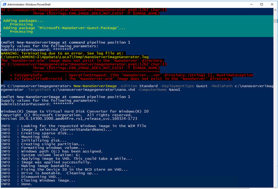Click the 'Creating sparse disk...' line
The height and width of the screenshot is (189, 278).
[x=37, y=133]
